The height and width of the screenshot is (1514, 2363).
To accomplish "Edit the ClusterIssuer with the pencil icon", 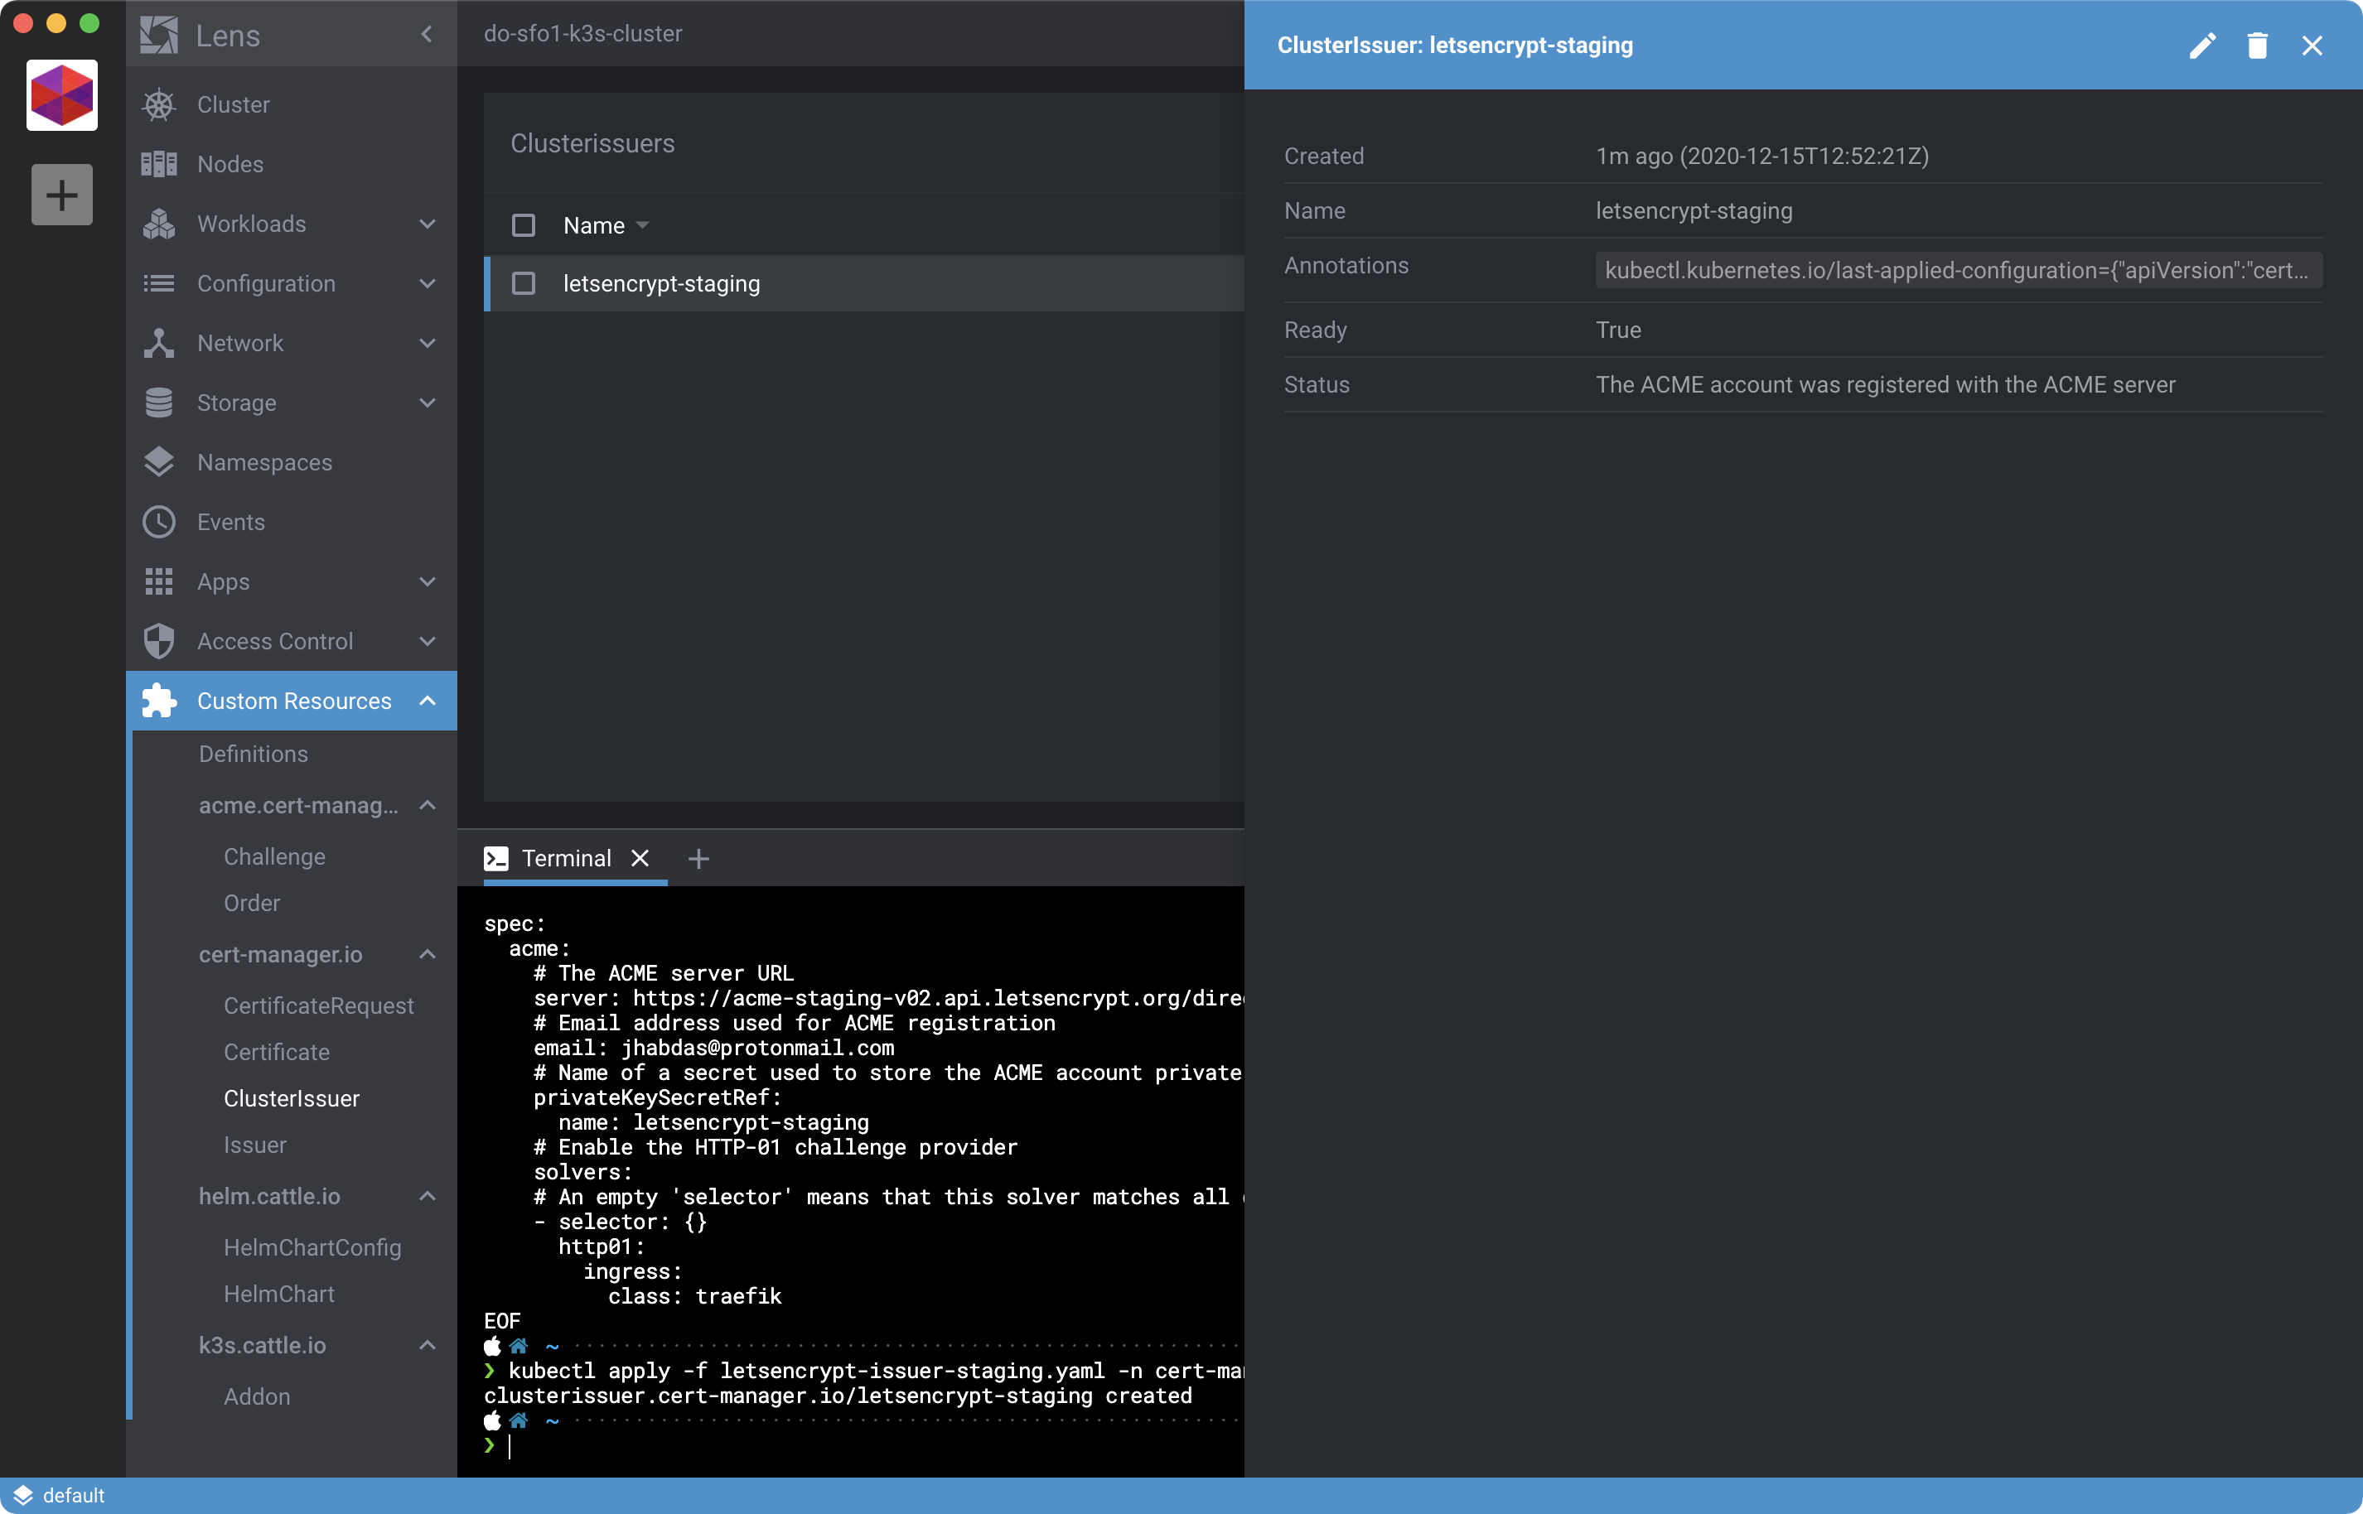I will (2203, 46).
